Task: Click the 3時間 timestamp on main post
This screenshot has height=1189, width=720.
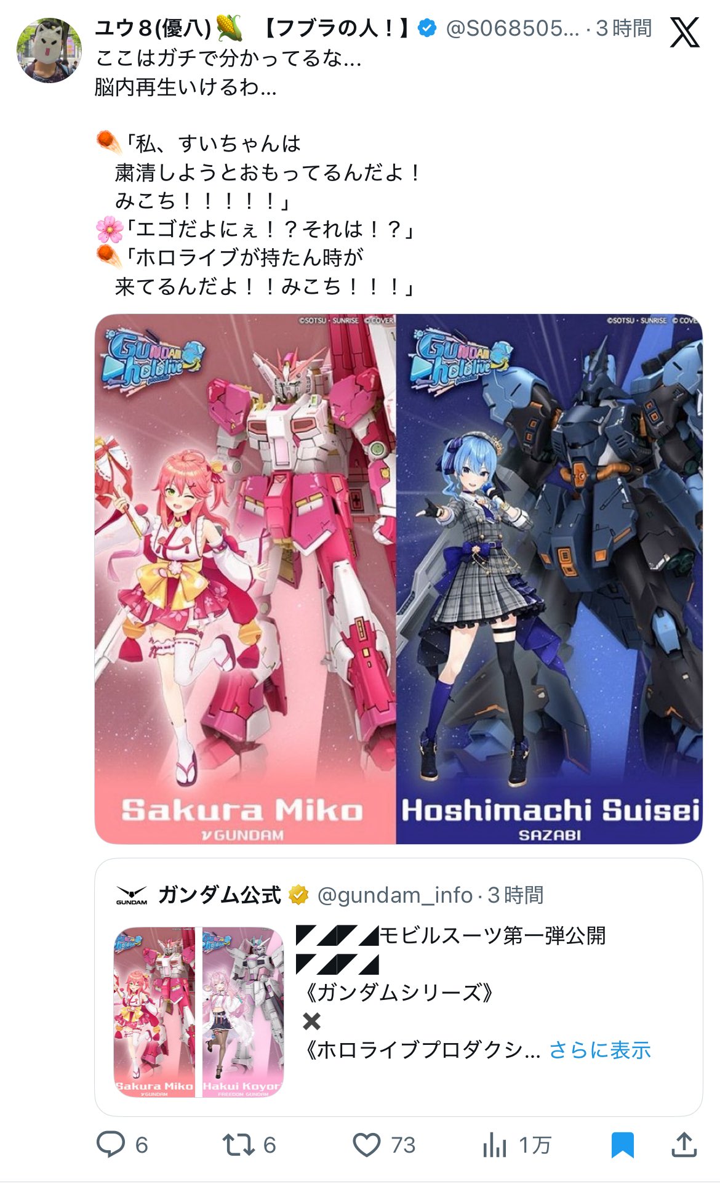Action: [x=623, y=28]
